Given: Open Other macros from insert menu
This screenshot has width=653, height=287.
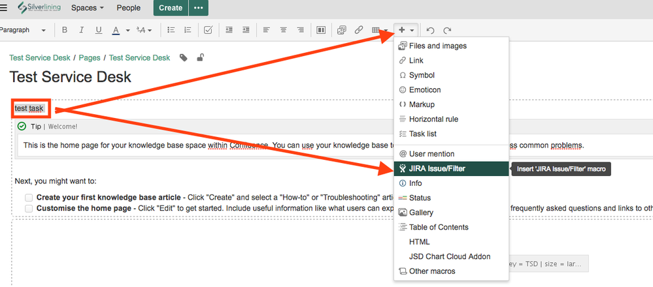Looking at the screenshot, I should pyautogui.click(x=451, y=271).
